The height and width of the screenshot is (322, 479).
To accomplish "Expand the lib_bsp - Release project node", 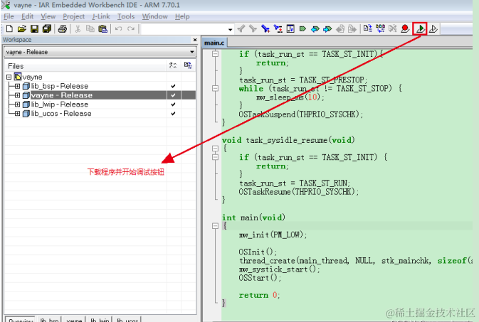I will tap(17, 86).
